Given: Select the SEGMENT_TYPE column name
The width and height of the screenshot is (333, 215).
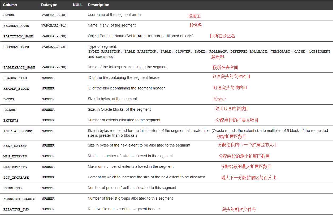Looking at the screenshot, I should (16, 47).
